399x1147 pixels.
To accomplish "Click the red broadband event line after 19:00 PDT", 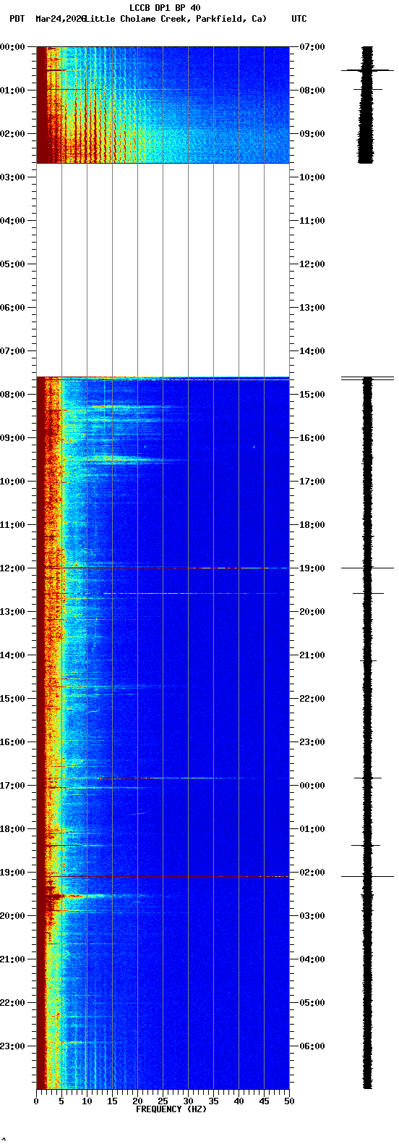I will click(163, 877).
